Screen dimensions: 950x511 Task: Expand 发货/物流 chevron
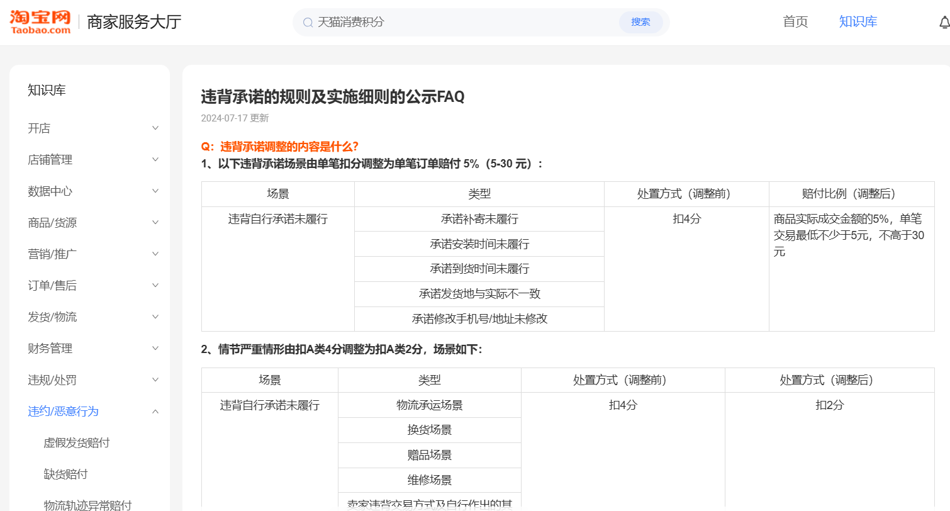(155, 317)
